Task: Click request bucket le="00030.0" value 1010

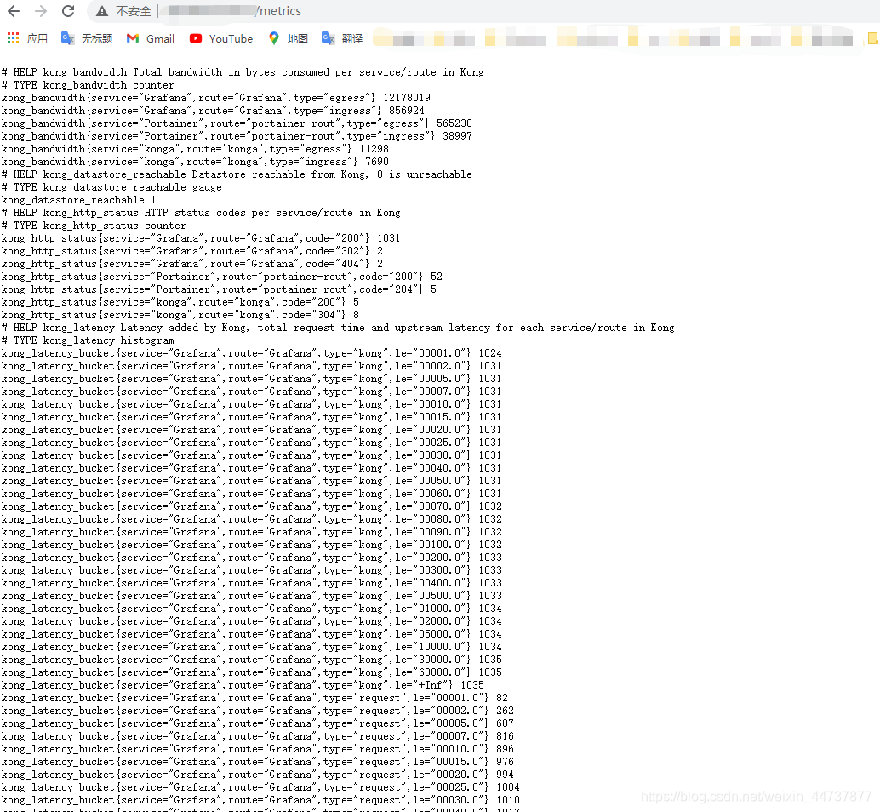Action: click(508, 800)
